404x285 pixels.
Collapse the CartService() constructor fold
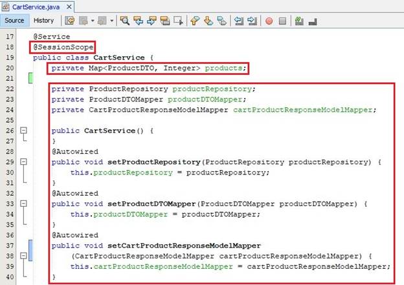pyautogui.click(x=23, y=131)
